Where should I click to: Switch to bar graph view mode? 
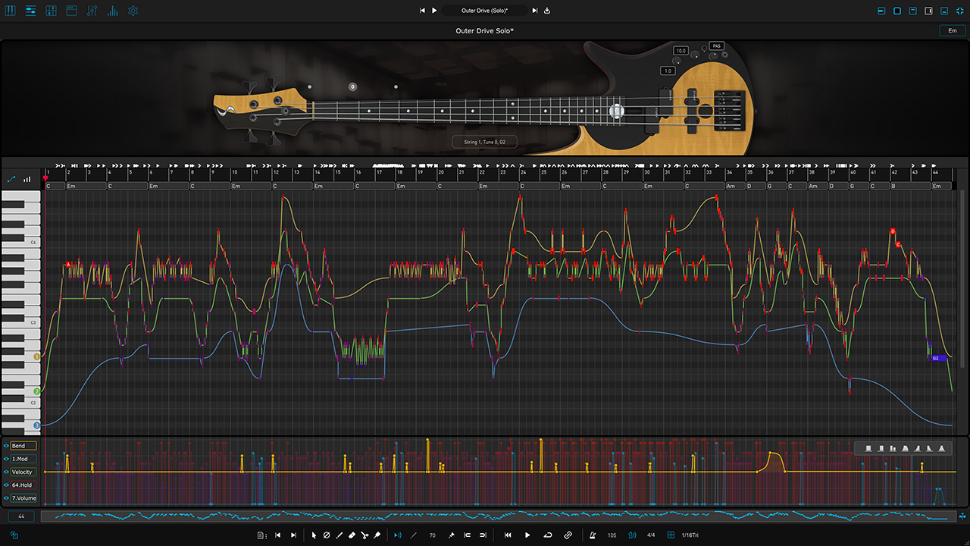pyautogui.click(x=28, y=180)
